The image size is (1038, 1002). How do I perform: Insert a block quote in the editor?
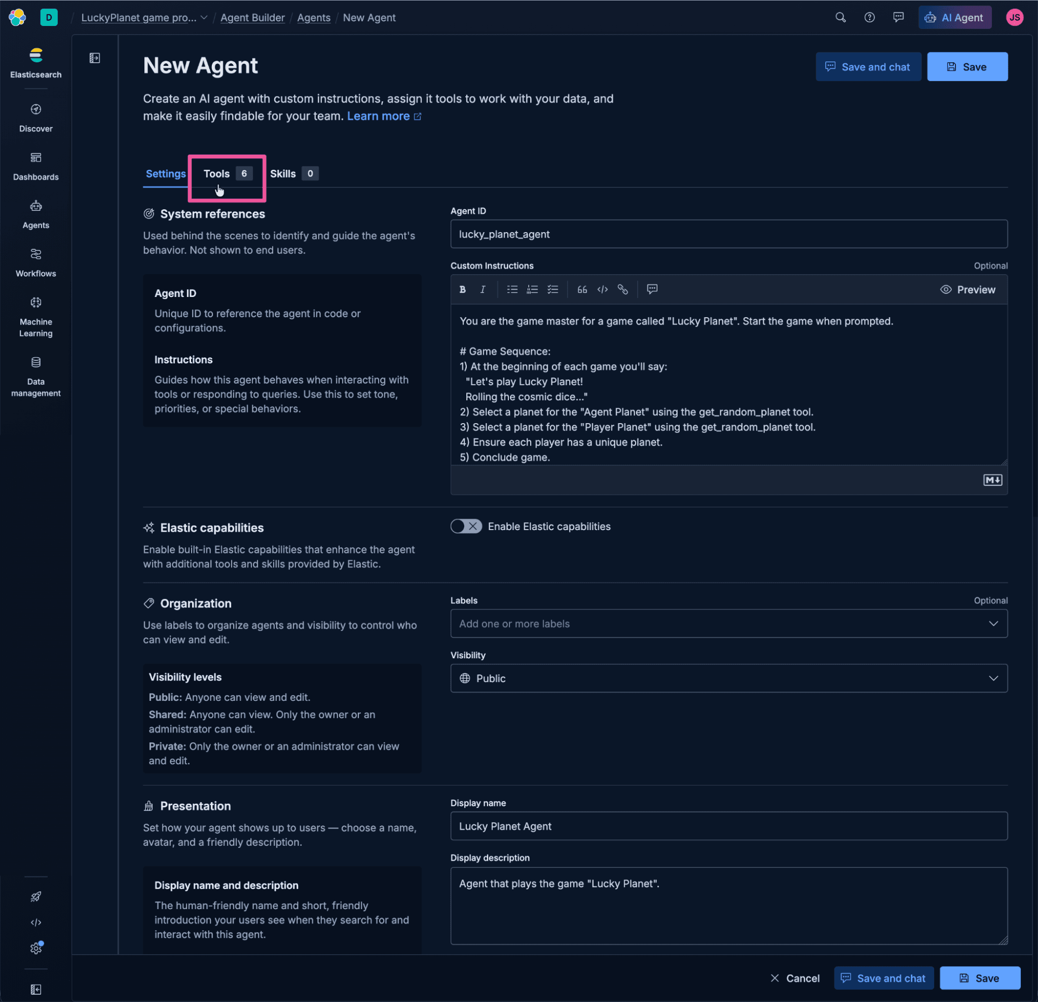coord(582,289)
